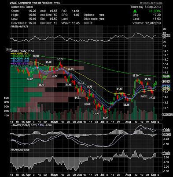Click the 12.39 July low price marker
The image size is (173, 177).
point(106,118)
